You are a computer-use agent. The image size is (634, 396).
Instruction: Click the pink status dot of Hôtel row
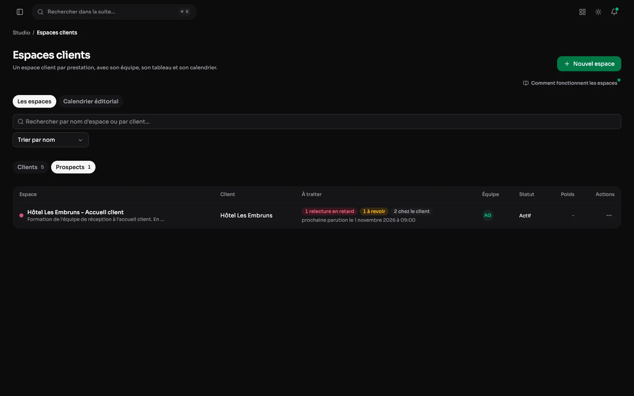[21, 215]
